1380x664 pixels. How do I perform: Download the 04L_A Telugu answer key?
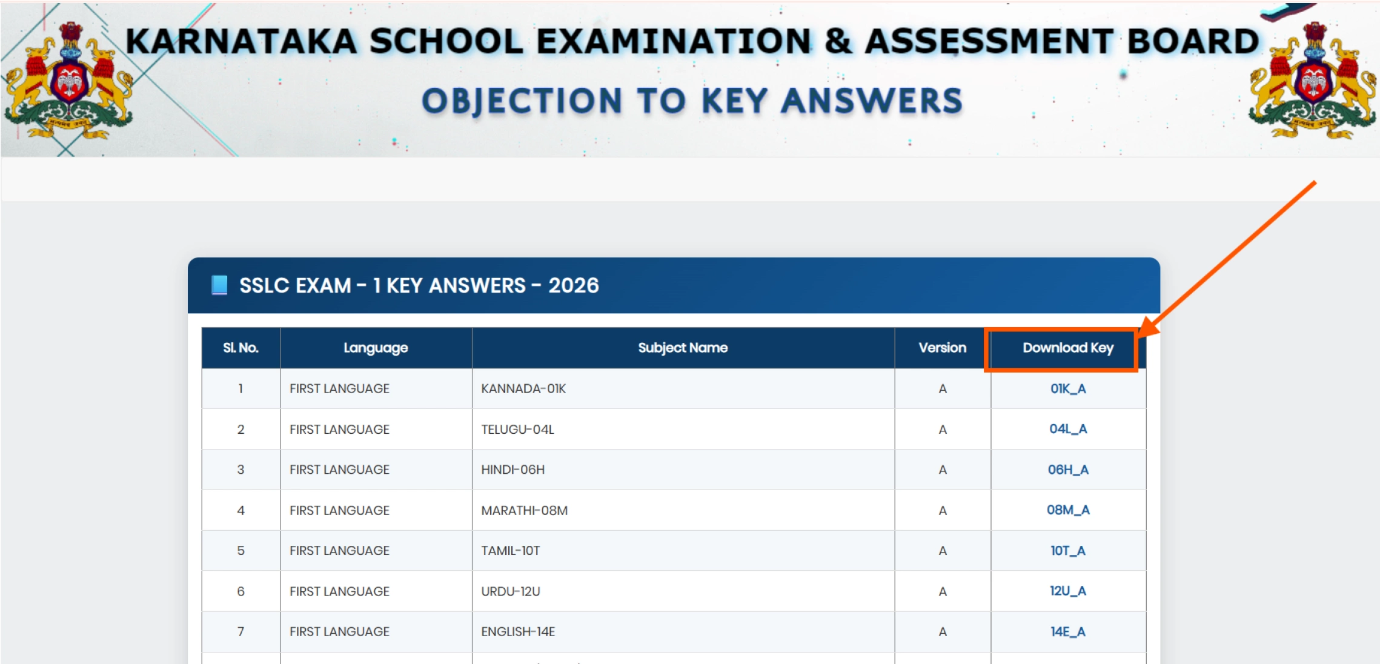point(1068,429)
